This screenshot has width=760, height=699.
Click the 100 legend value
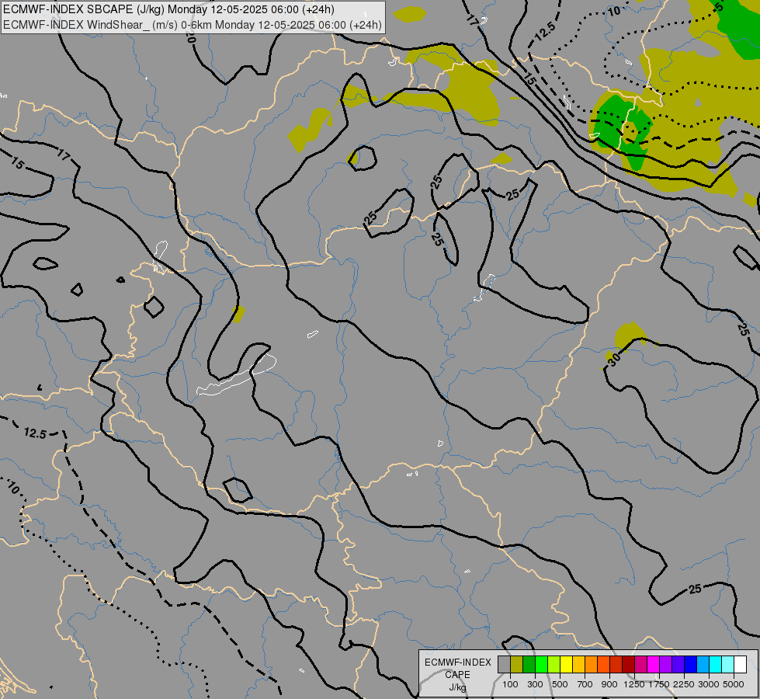(510, 684)
